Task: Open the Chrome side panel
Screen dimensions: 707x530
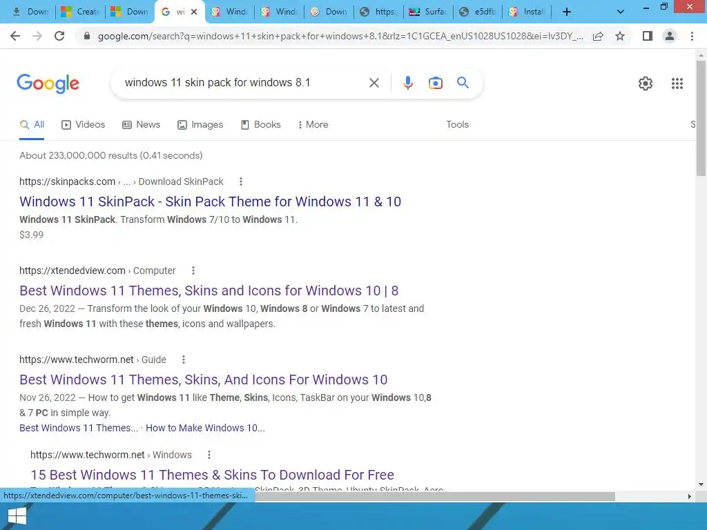Action: click(x=648, y=36)
